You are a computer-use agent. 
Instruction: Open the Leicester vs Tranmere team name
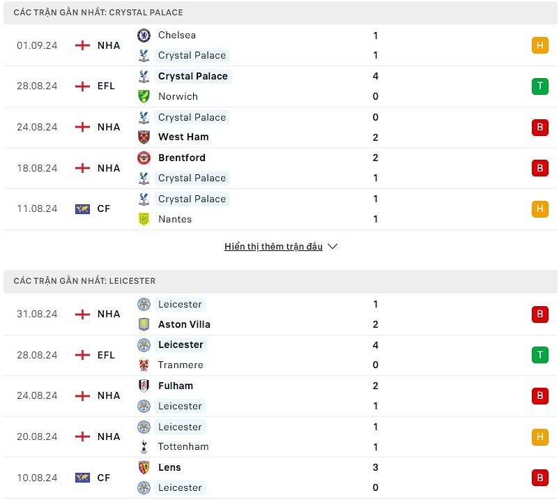[181, 344]
